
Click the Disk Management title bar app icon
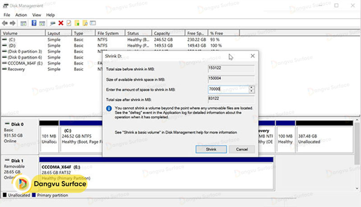coord(5,5)
